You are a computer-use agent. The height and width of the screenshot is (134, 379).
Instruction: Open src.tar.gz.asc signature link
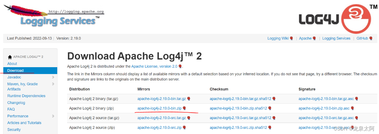tap(326, 118)
